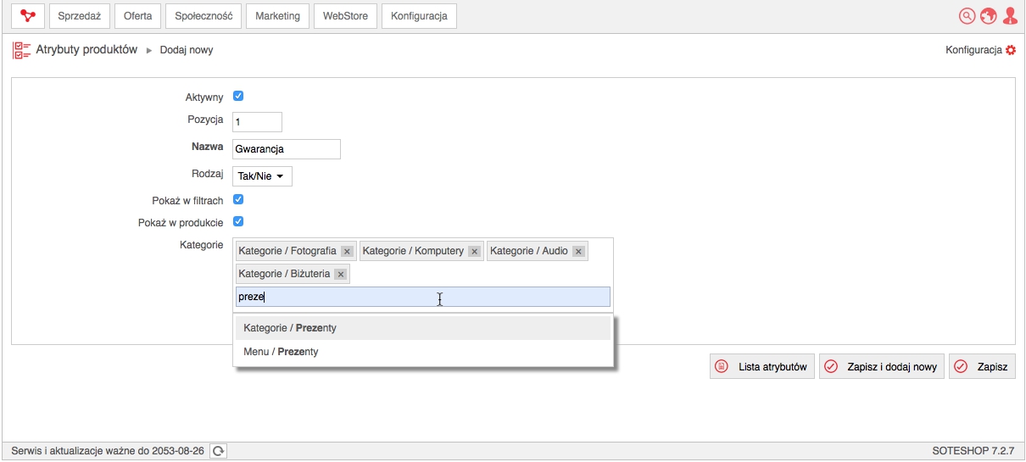Click the Konfiguracja gear icon
Image resolution: width=1026 pixels, height=462 pixels.
(1010, 51)
